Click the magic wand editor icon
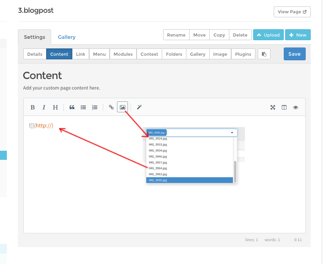This screenshot has height=264, width=329. (x=139, y=107)
